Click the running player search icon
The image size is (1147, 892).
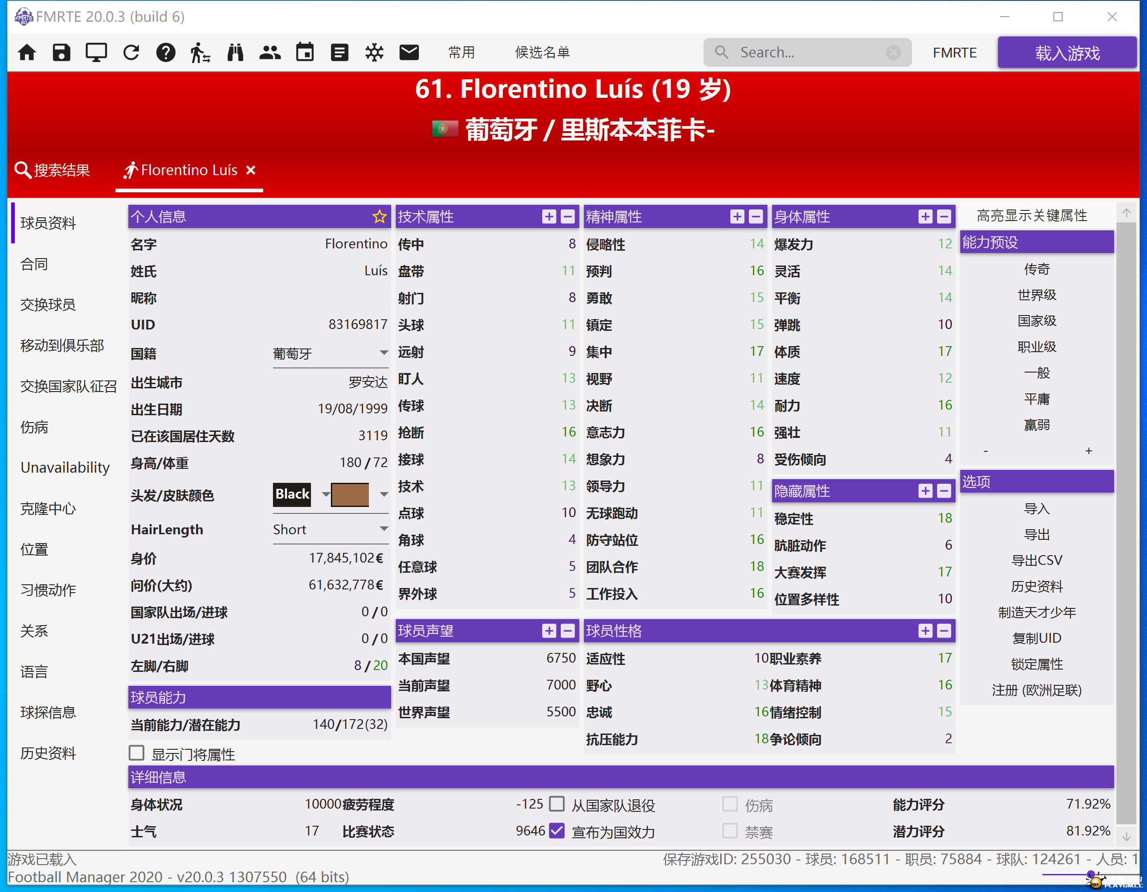click(x=200, y=52)
